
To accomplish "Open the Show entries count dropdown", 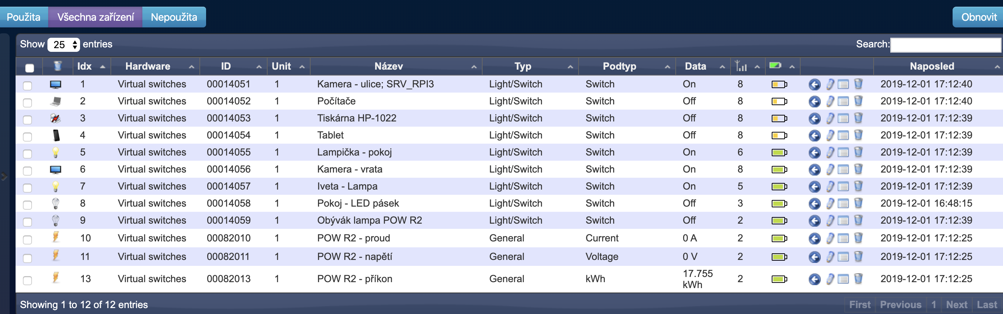I will (x=63, y=45).
